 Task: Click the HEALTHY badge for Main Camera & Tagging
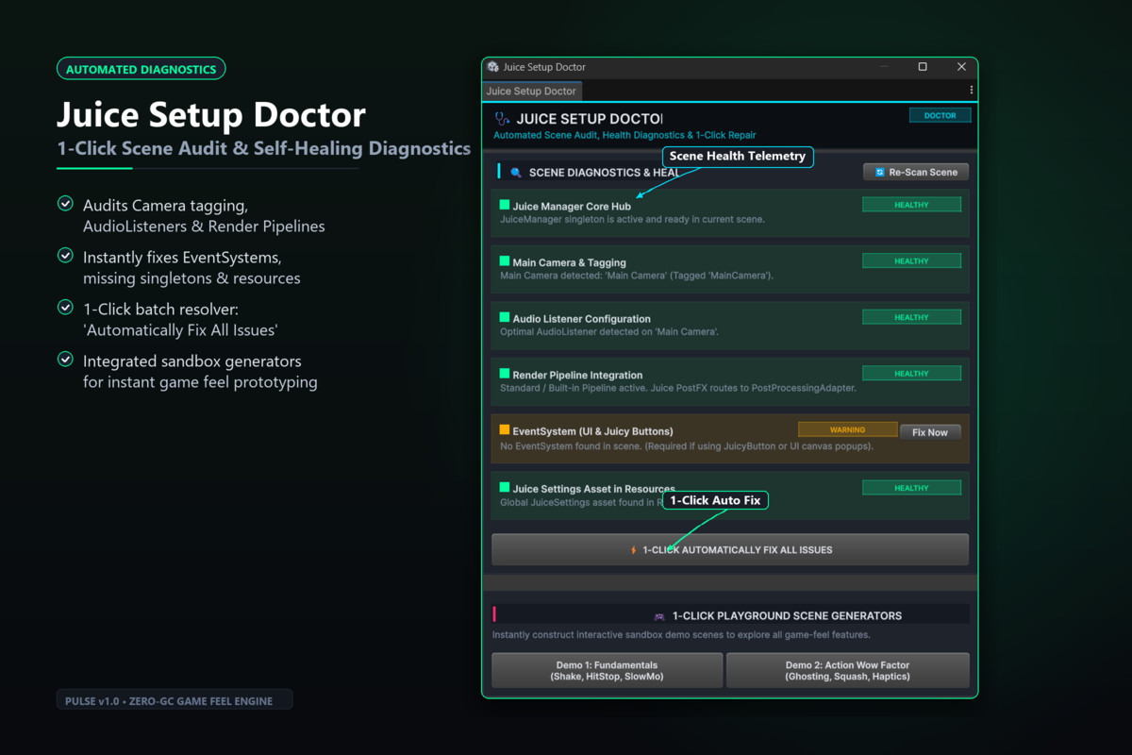(911, 261)
